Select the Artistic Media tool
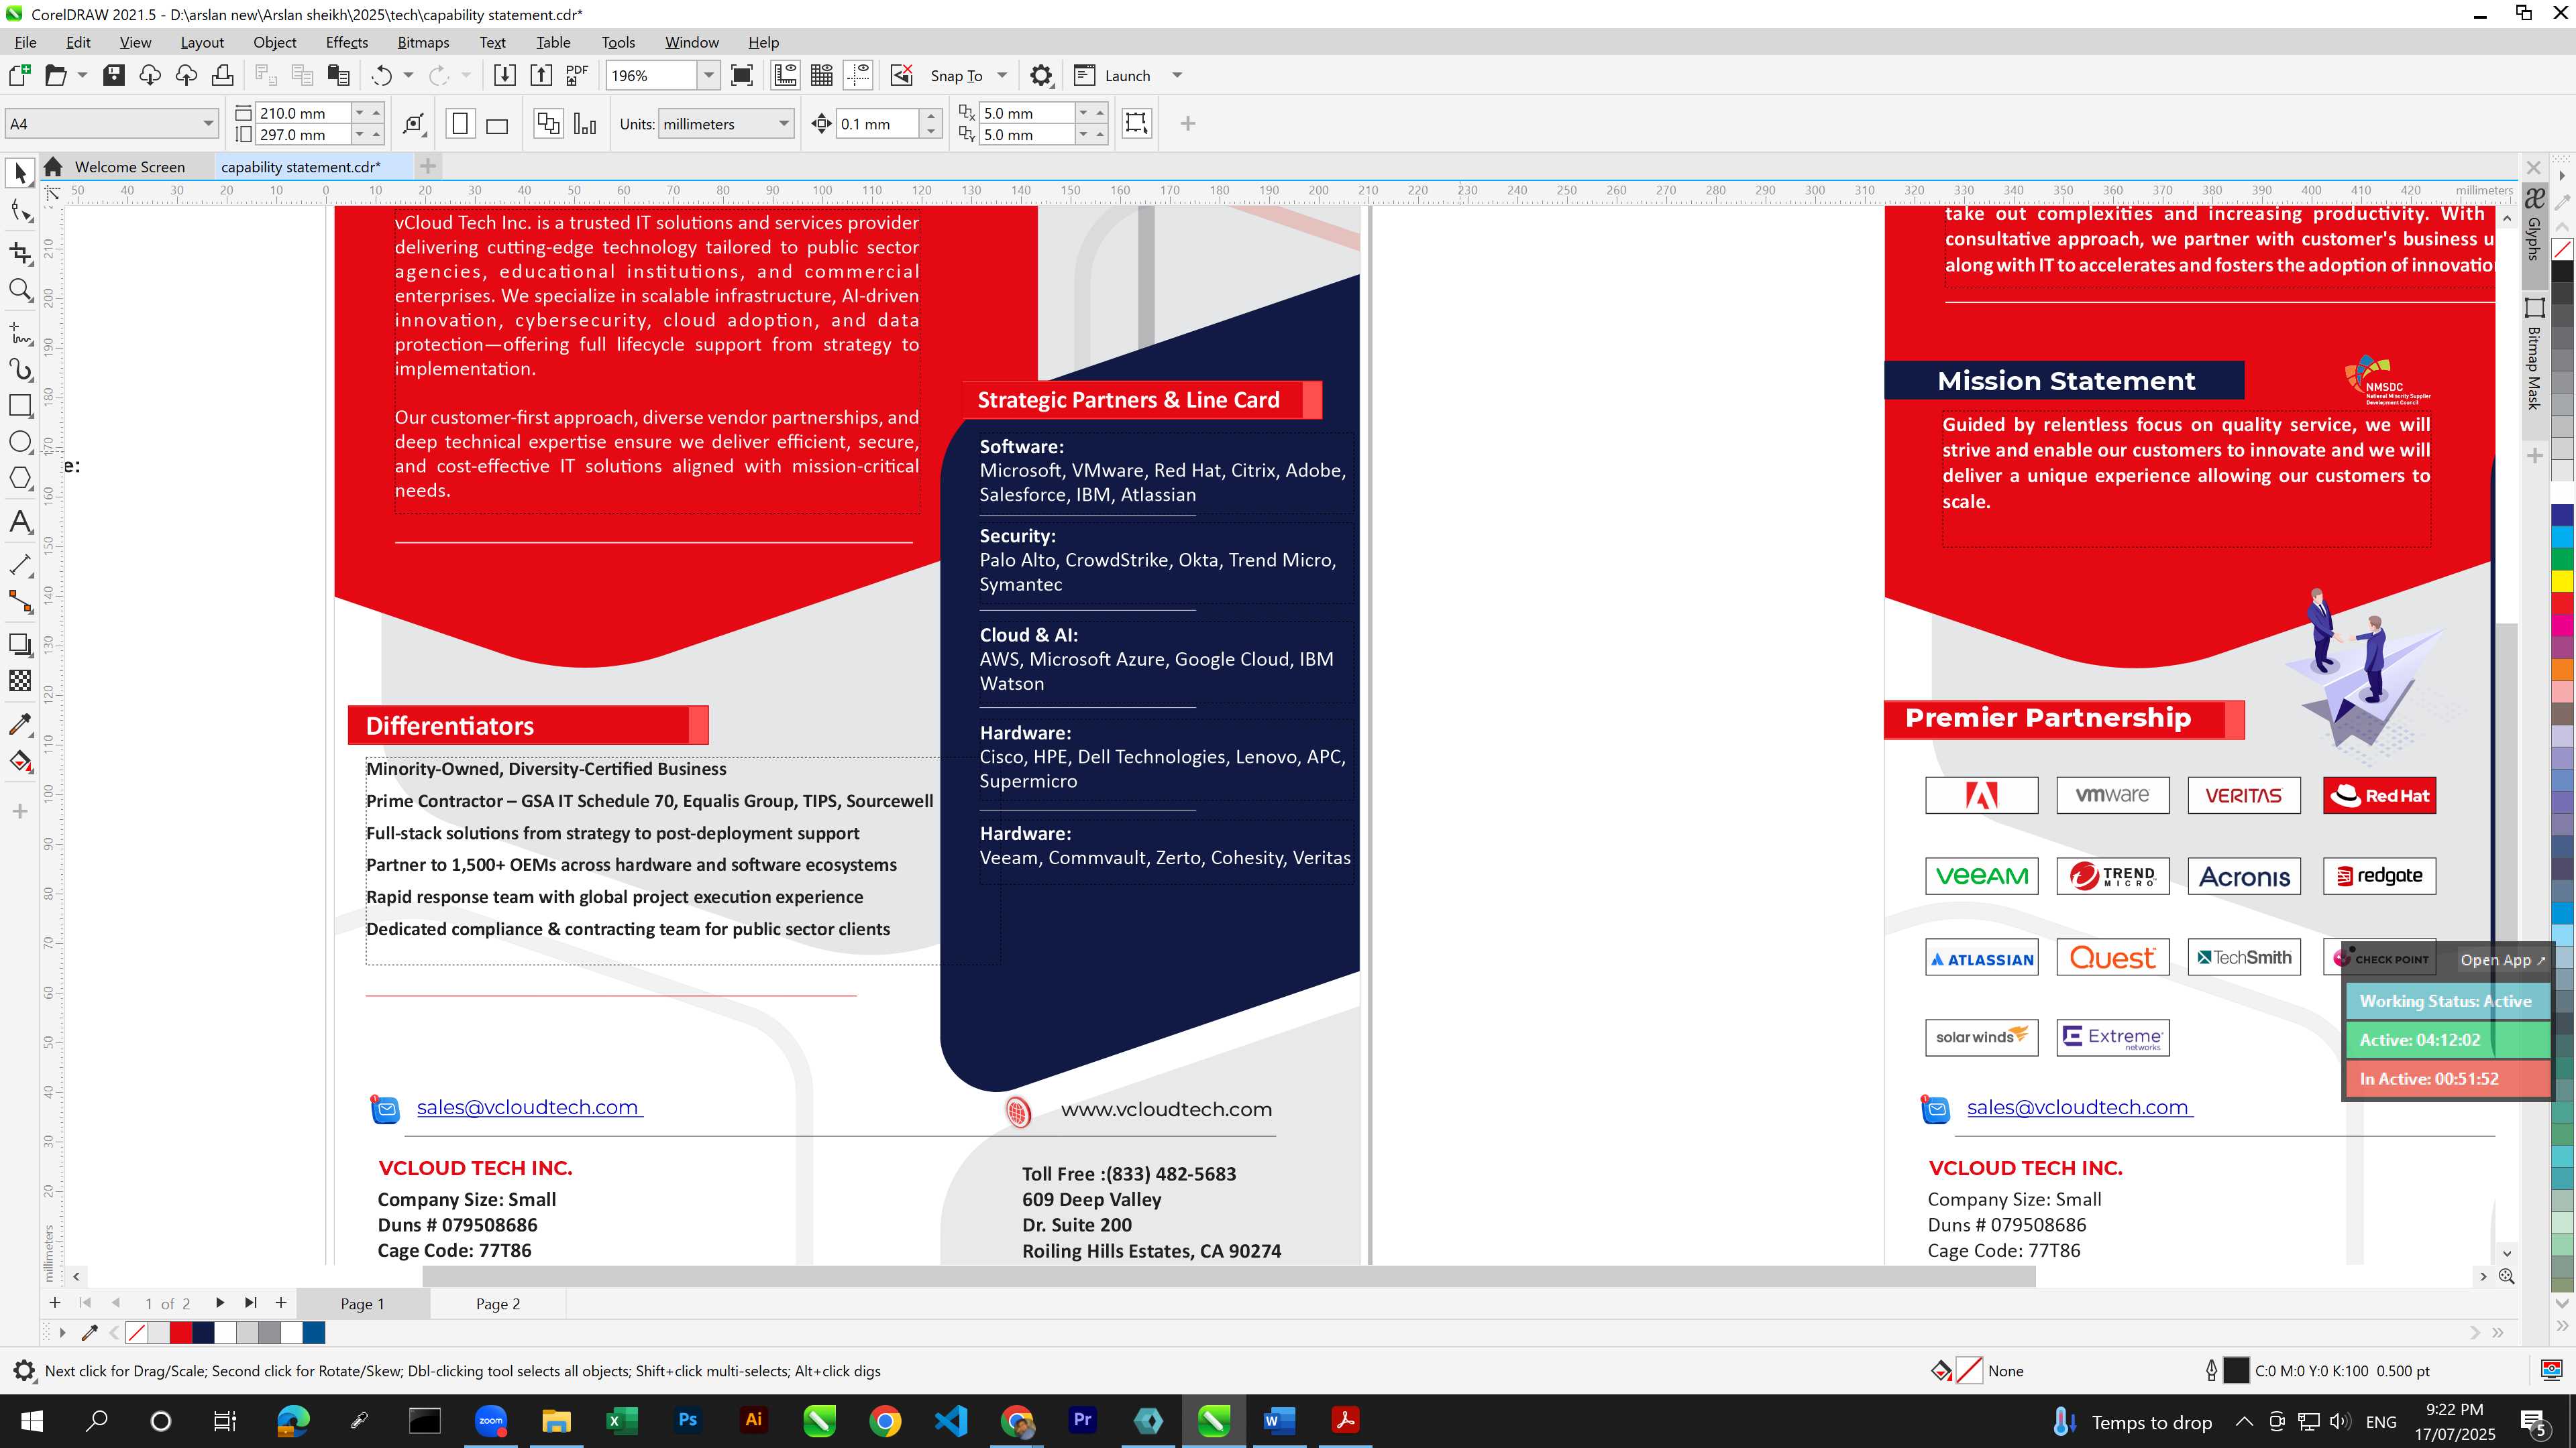 click(x=20, y=369)
